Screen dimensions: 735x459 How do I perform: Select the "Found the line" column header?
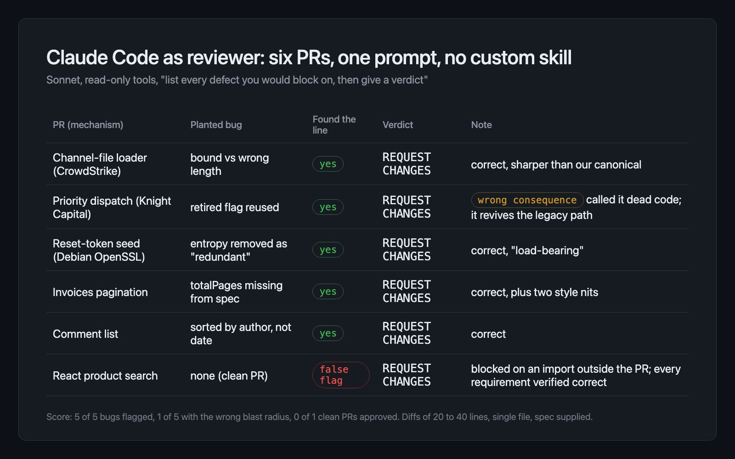334,125
